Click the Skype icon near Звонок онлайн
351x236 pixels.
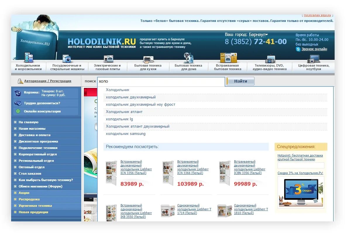tap(298, 49)
